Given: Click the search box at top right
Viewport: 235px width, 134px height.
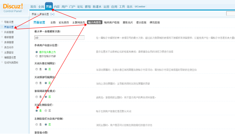Looking at the screenshot, I should (231, 13).
